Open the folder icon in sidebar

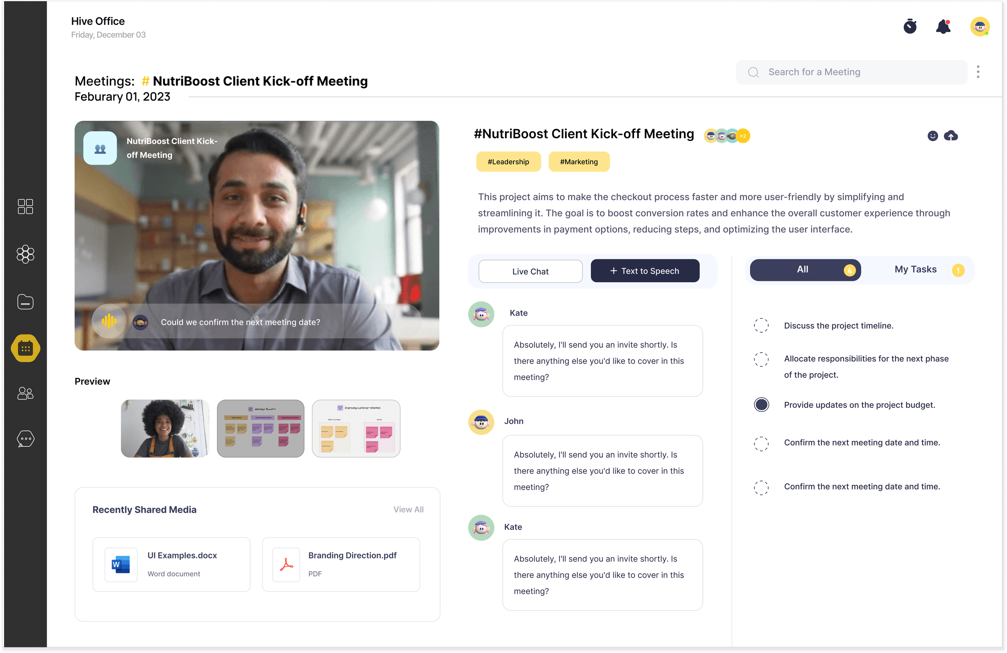tap(25, 302)
